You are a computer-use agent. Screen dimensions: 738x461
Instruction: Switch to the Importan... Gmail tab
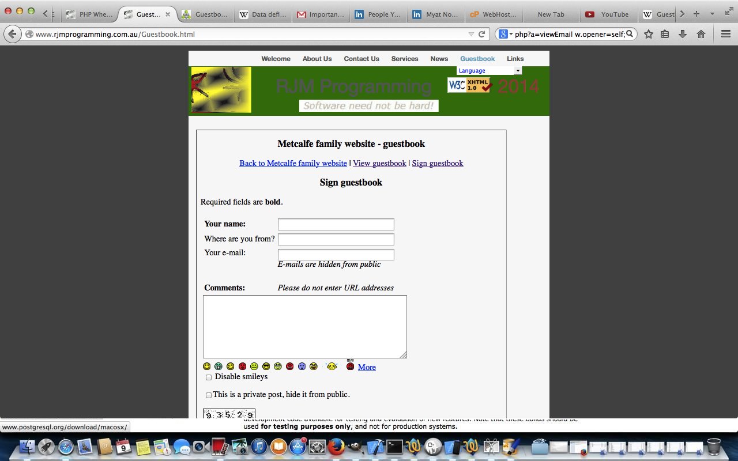(x=321, y=14)
